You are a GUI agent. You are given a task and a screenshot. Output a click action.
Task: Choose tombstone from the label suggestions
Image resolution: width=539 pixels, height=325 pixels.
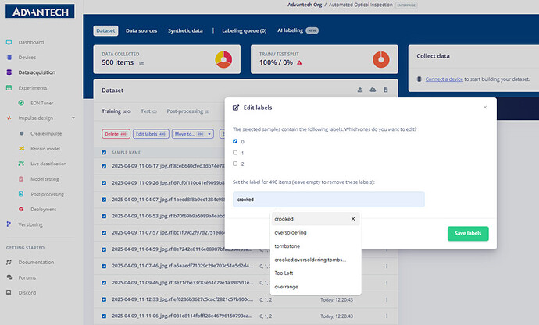tap(287, 246)
